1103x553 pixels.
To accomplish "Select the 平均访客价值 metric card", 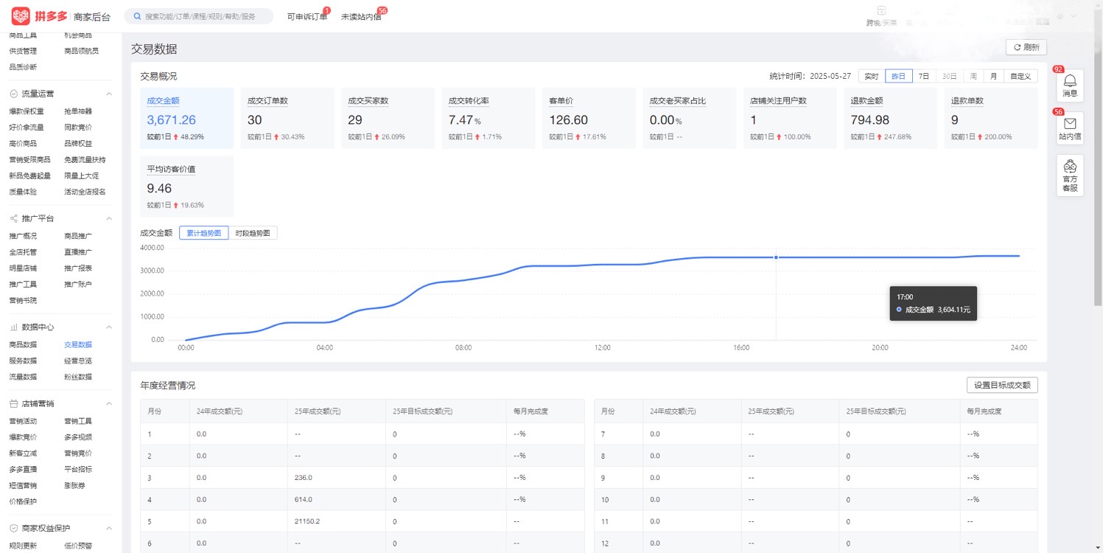I will 187,186.
